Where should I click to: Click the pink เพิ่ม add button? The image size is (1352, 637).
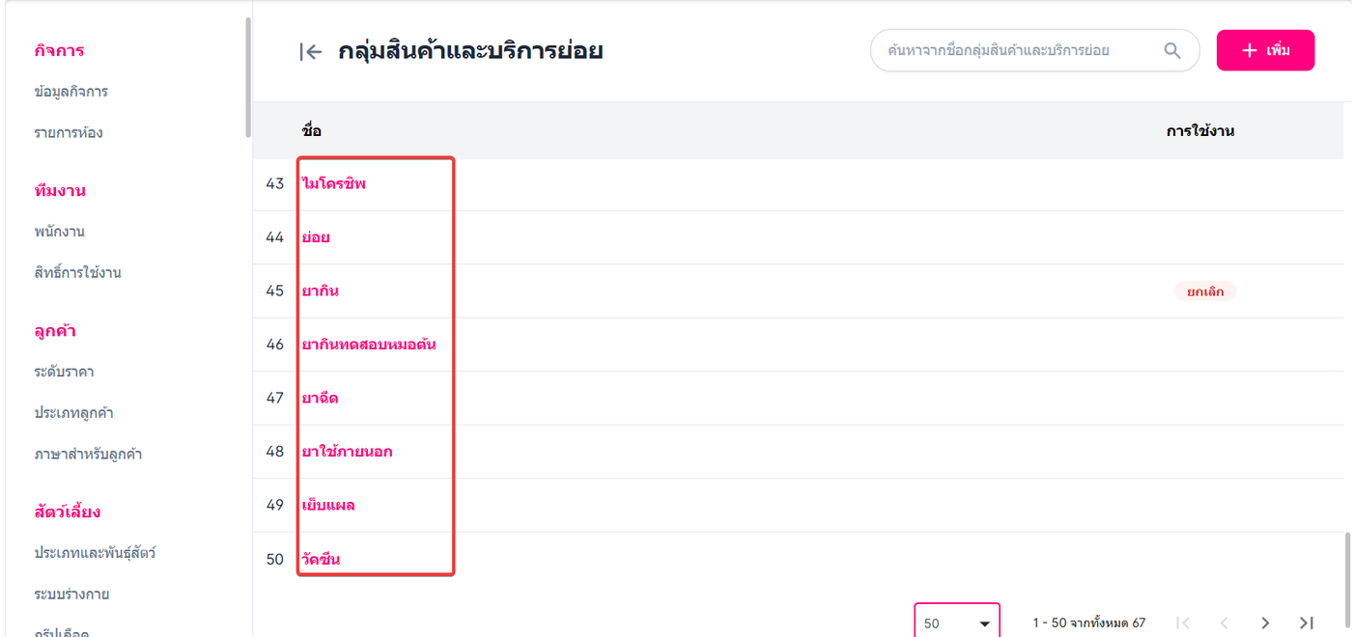(1265, 50)
